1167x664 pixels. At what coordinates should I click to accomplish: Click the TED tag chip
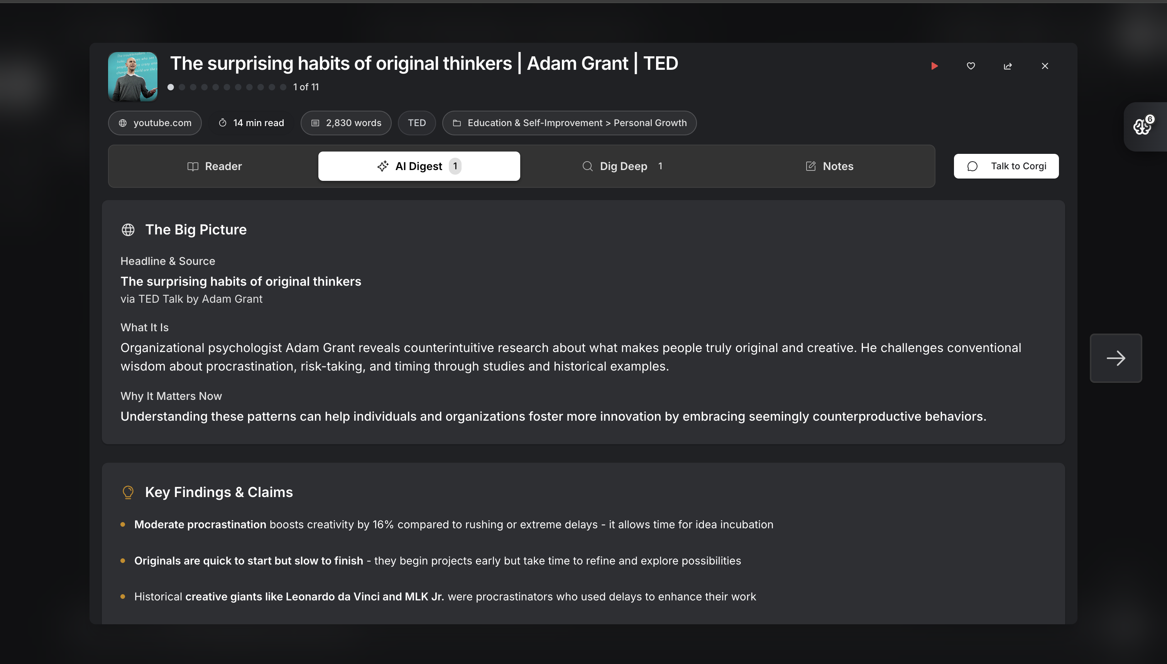pyautogui.click(x=416, y=123)
